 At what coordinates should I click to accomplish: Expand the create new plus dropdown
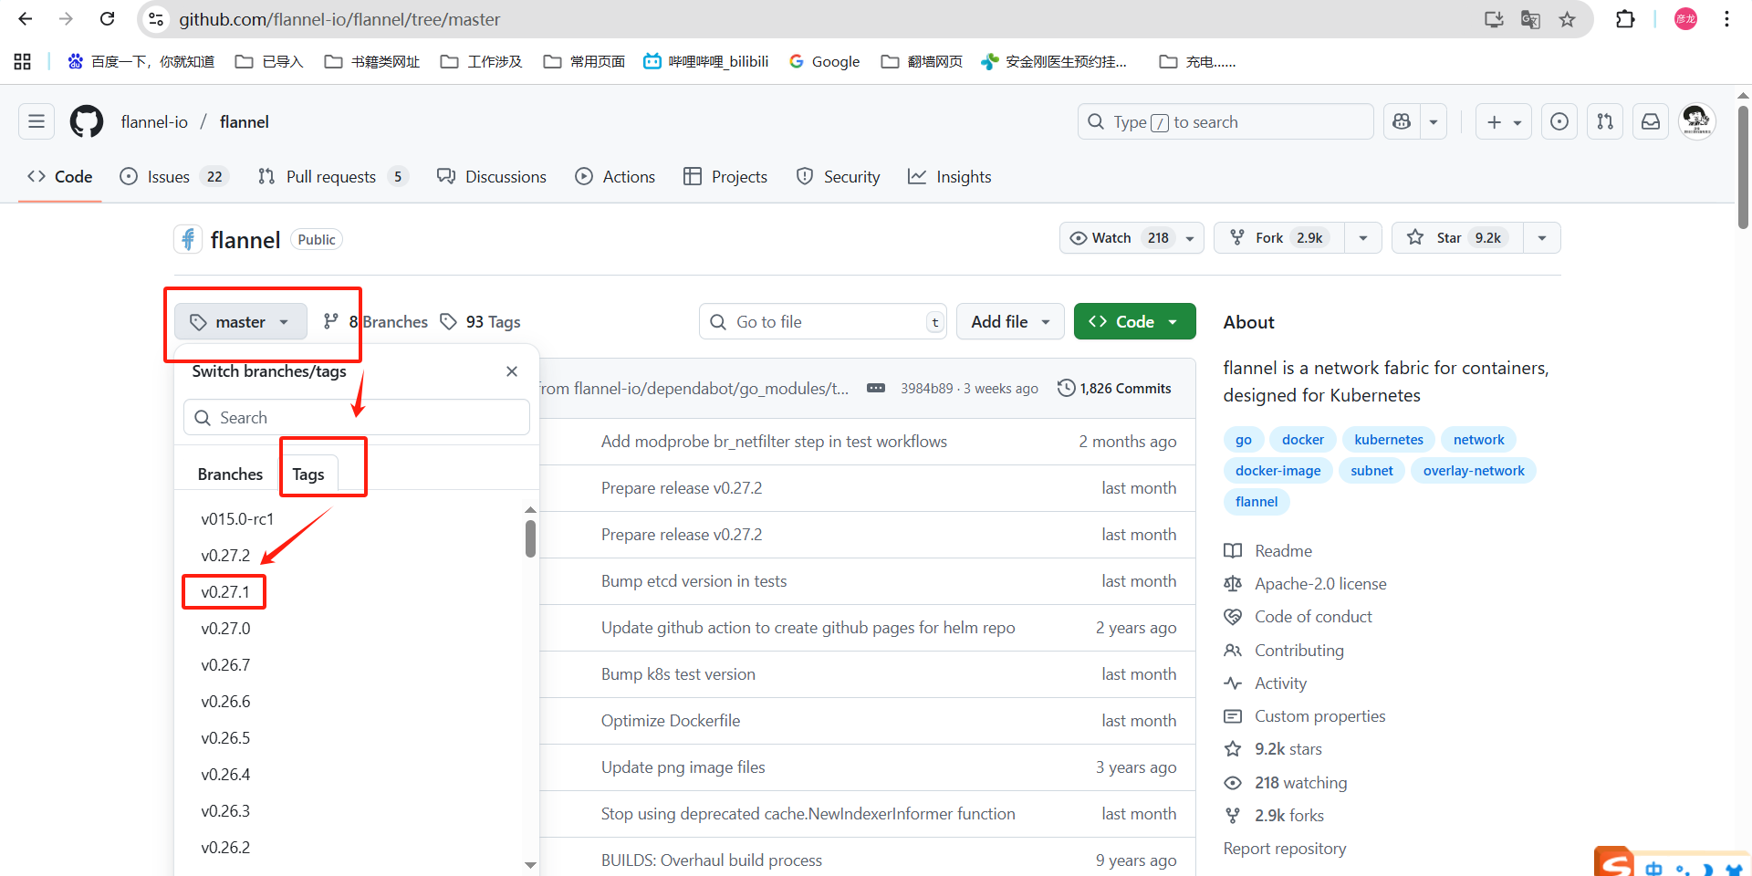pyautogui.click(x=1503, y=121)
